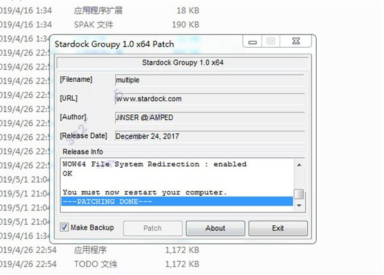Click the Exit button
The height and width of the screenshot is (275, 384).
(278, 228)
